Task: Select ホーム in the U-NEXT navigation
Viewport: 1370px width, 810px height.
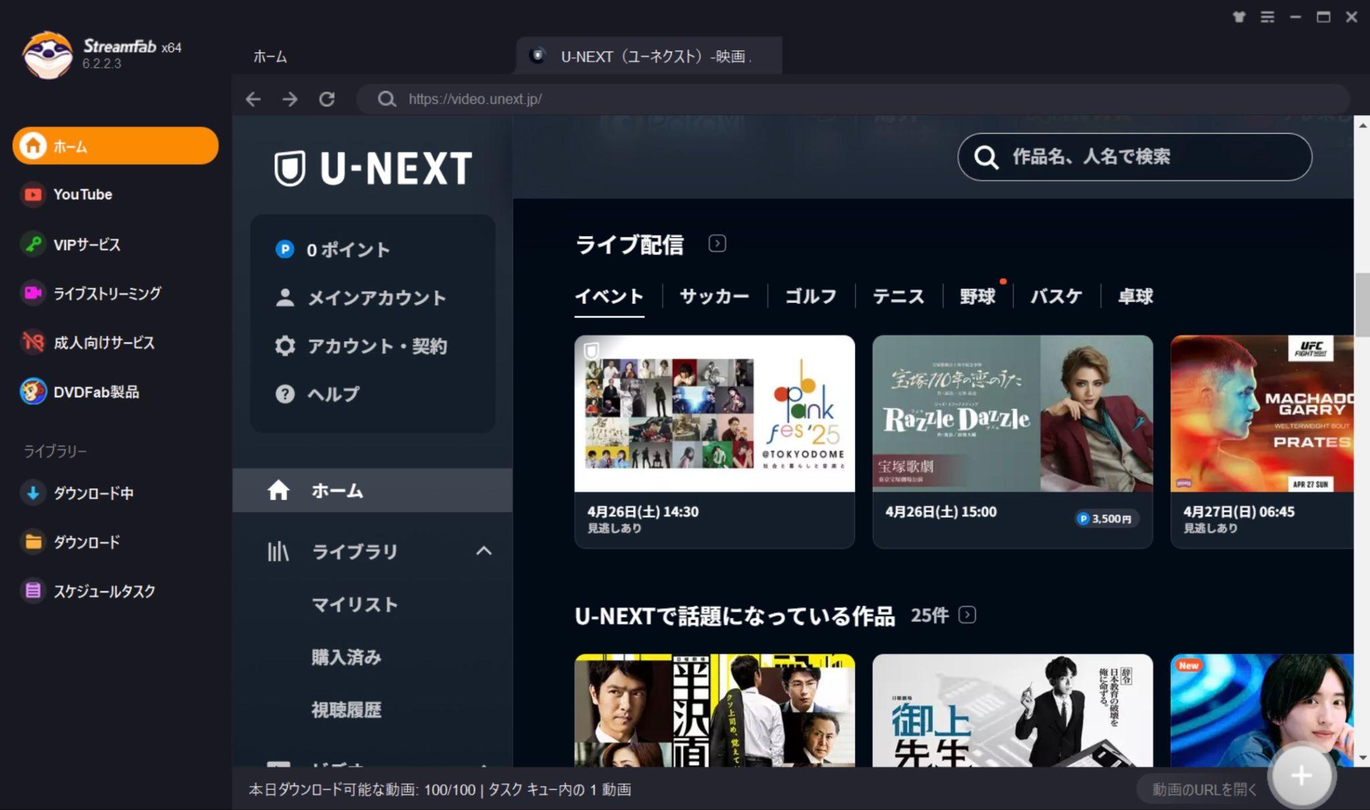Action: tap(372, 490)
